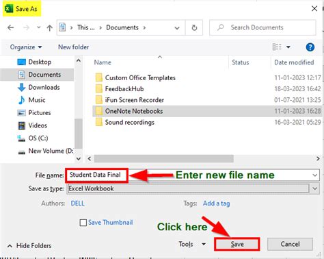Open Save as type combo box

point(193,188)
